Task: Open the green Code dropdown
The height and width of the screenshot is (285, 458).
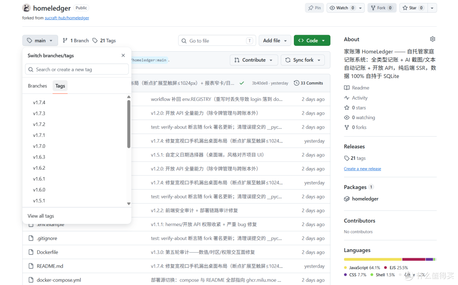Action: [312, 41]
